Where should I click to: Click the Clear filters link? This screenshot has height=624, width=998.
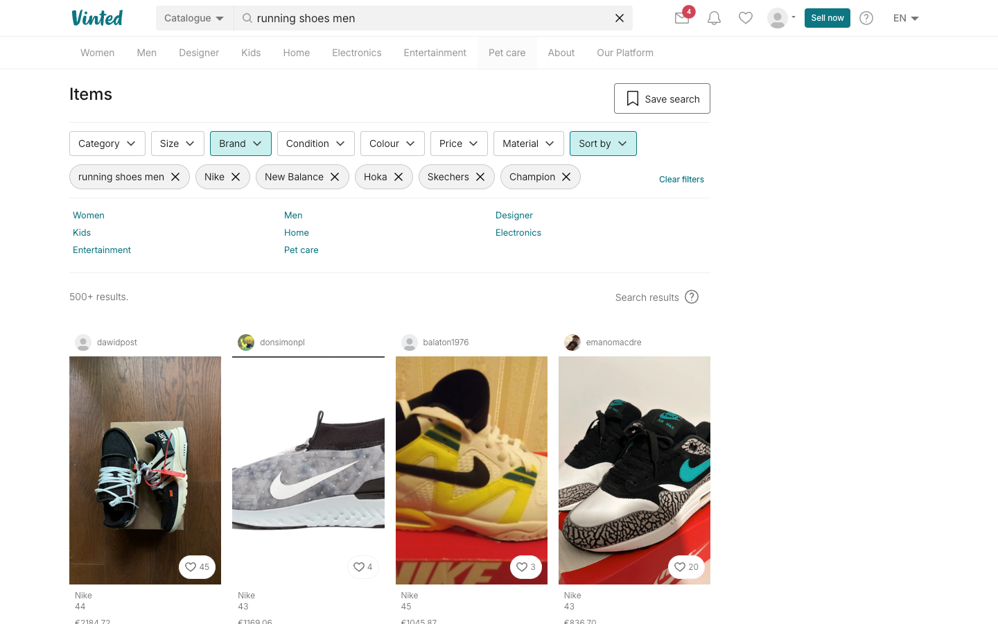coord(681,179)
